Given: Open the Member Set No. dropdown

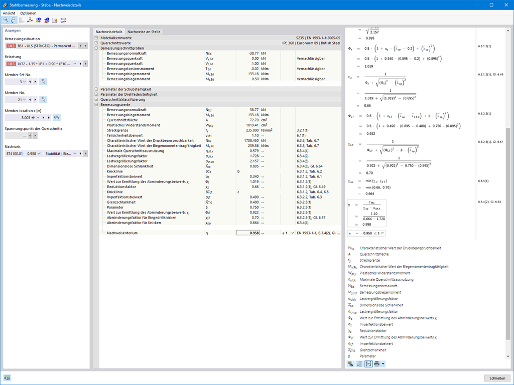Looking at the screenshot, I should click(x=25, y=82).
